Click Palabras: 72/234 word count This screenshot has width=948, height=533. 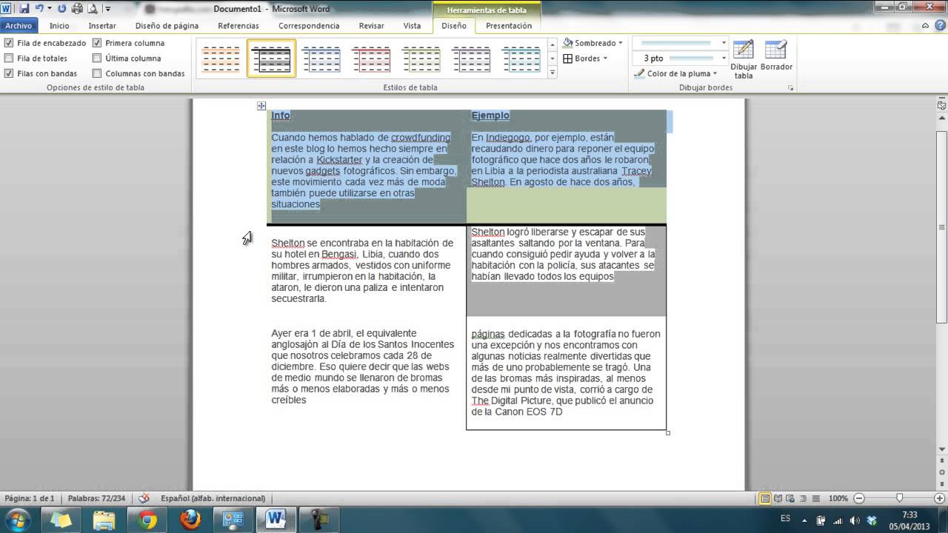pyautogui.click(x=97, y=498)
